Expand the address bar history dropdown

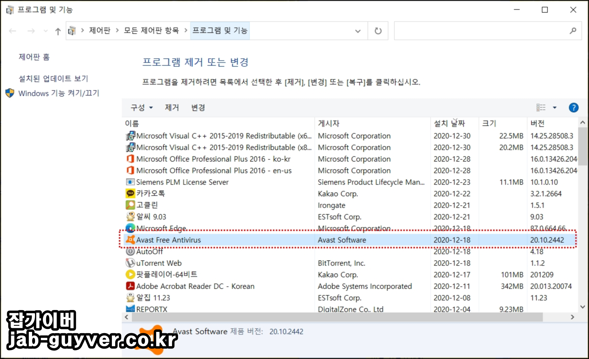coord(358,31)
